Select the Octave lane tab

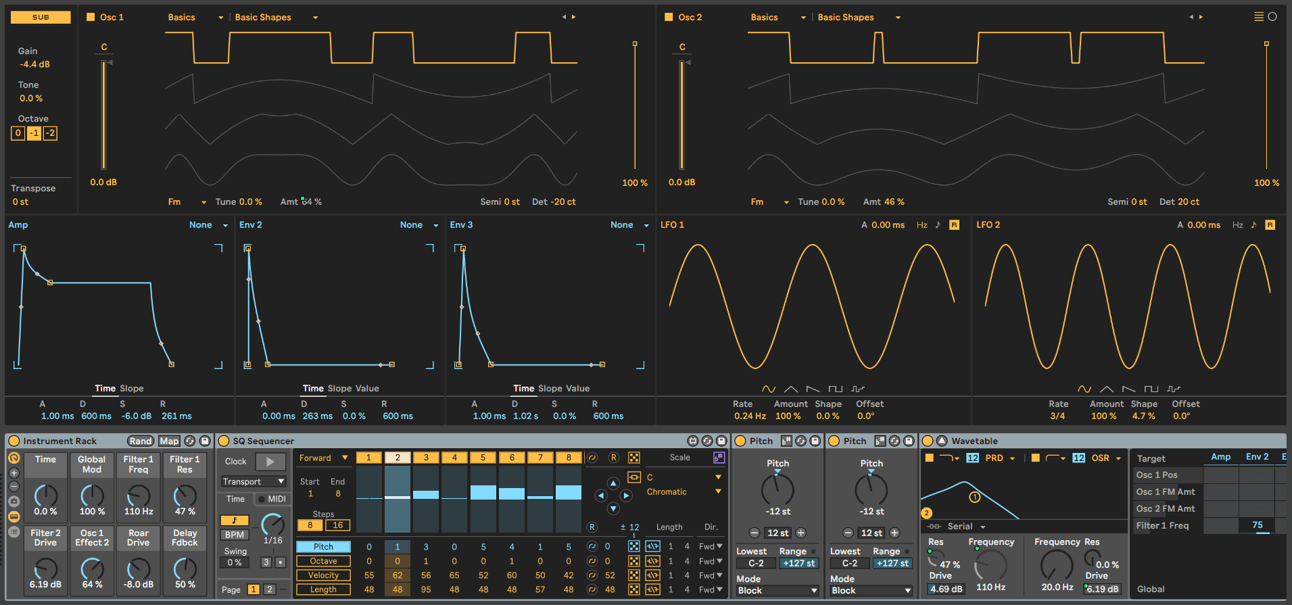pos(323,561)
